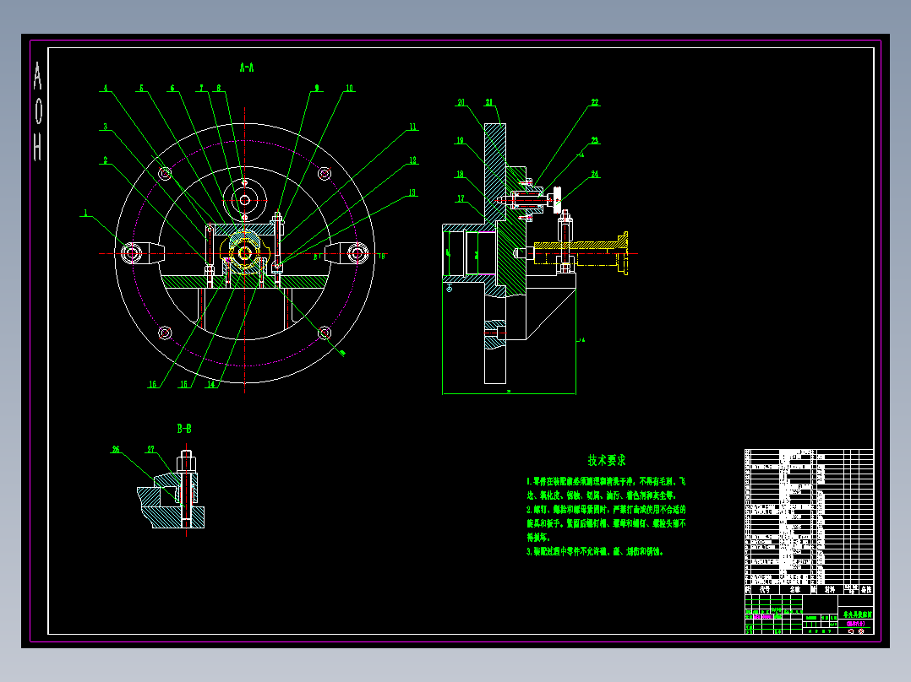Select part callout number 17

[461, 198]
